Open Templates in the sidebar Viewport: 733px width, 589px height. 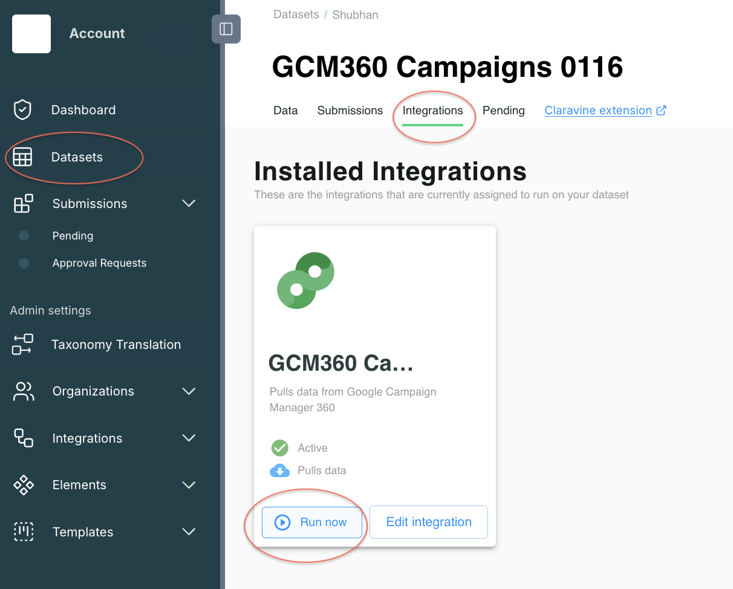pyautogui.click(x=83, y=532)
